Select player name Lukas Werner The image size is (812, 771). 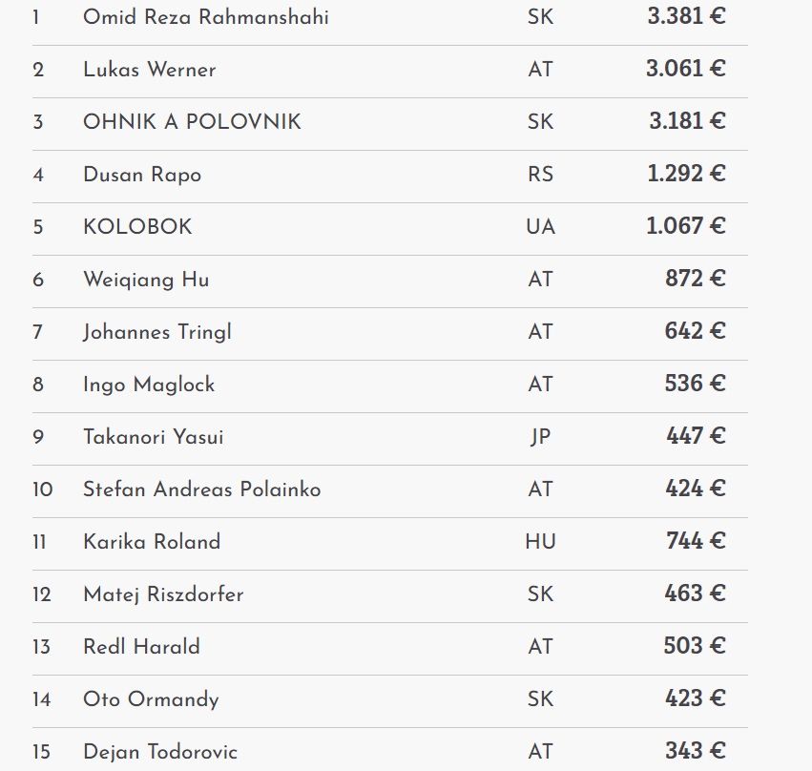pyautogui.click(x=150, y=70)
